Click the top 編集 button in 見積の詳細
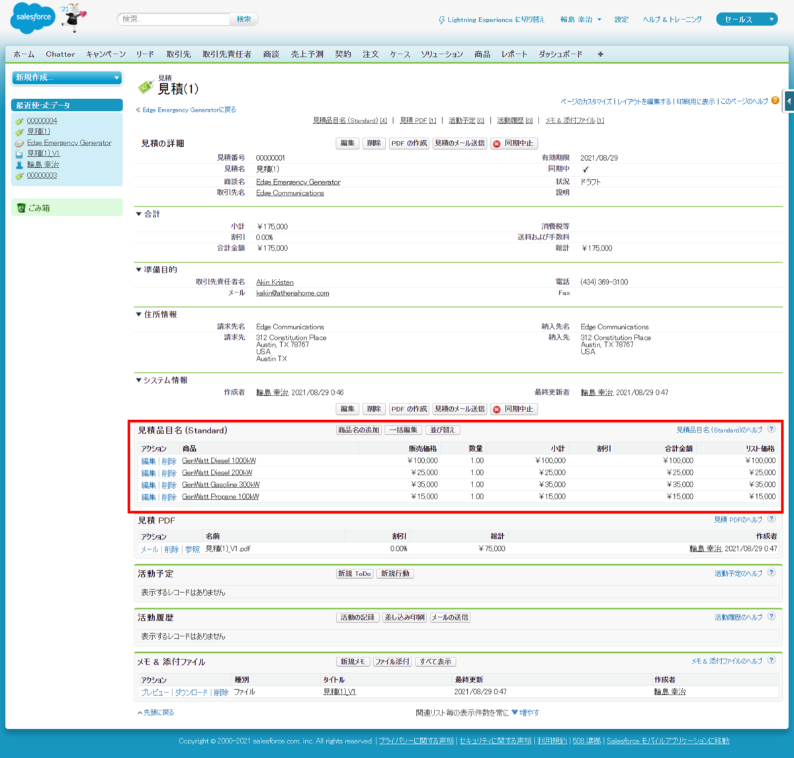Screen dimensions: 794x758 [347, 143]
